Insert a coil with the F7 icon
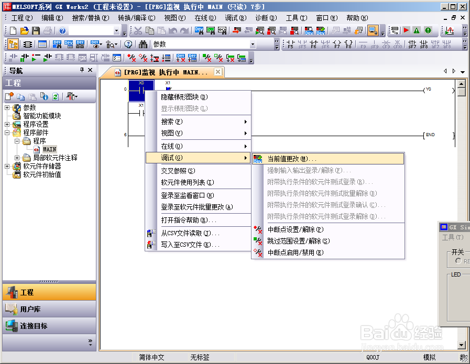 337,45
